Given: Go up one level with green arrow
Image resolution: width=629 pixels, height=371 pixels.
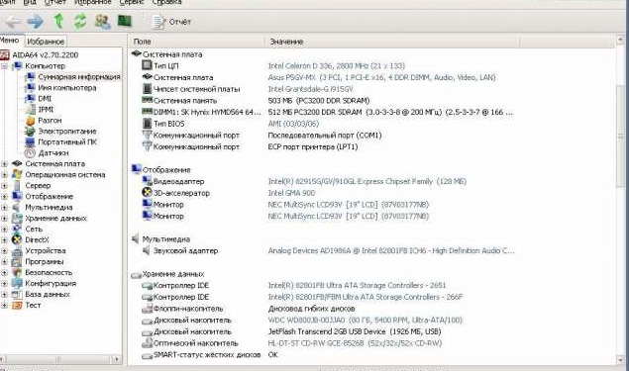Looking at the screenshot, I should (x=58, y=21).
